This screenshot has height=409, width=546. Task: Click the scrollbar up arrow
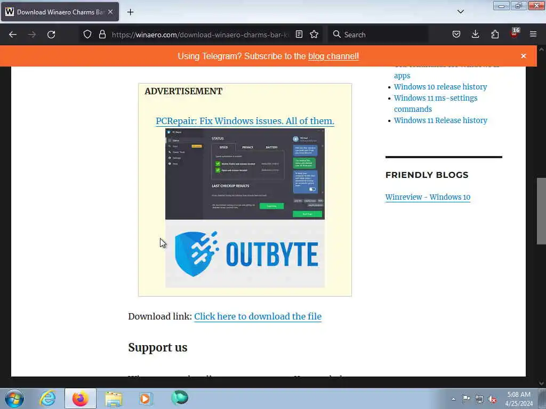click(541, 50)
